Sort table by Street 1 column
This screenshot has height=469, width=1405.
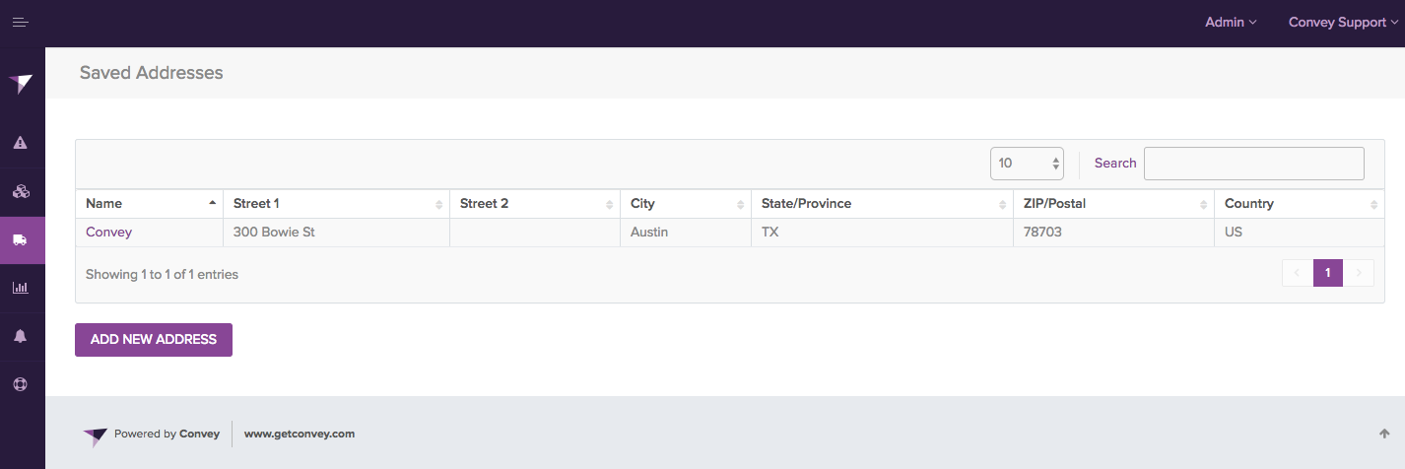[x=337, y=204]
